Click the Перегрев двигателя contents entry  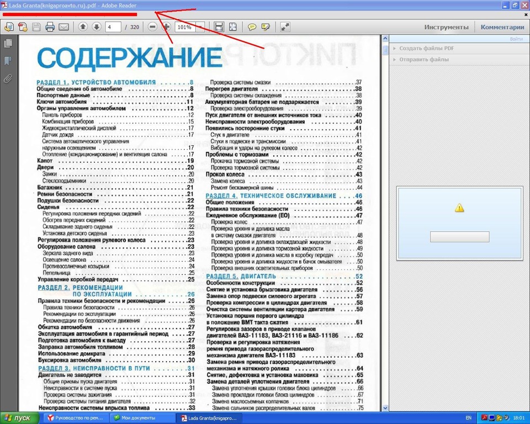[x=231, y=89]
